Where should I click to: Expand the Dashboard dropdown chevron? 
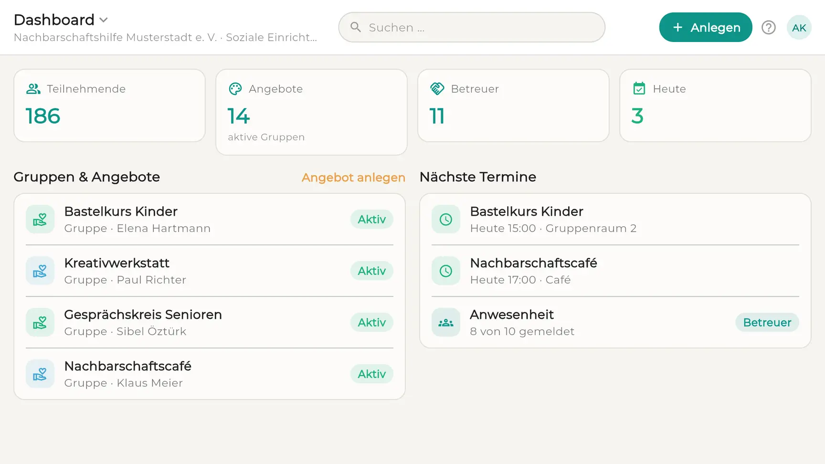(x=104, y=20)
